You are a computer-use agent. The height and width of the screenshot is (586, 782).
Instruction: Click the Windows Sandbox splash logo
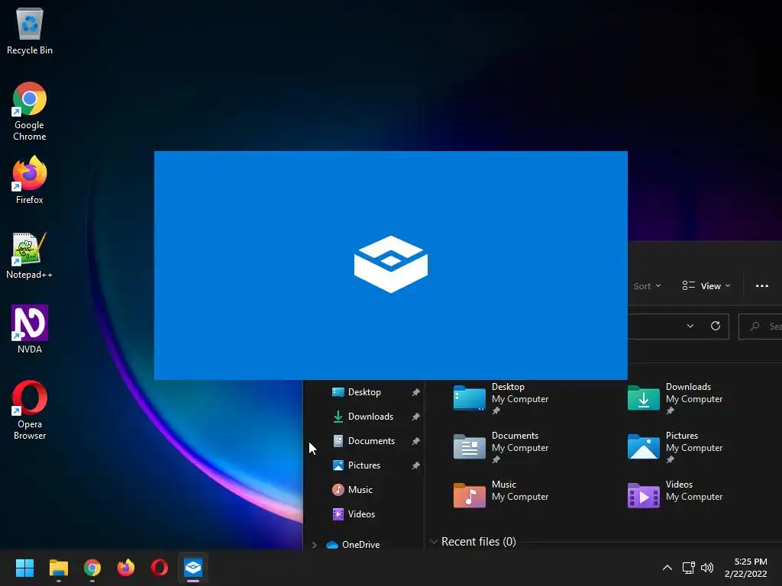point(390,264)
